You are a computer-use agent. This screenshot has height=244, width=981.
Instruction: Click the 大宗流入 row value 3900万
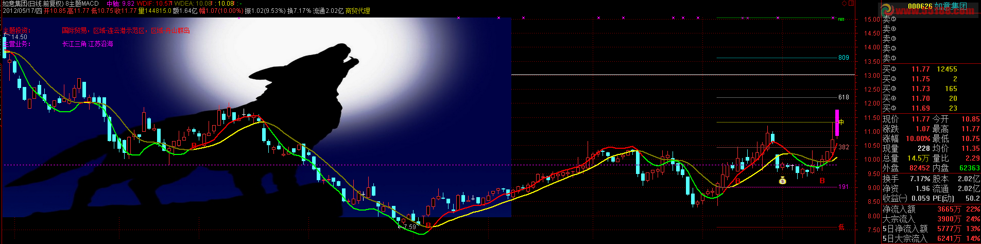point(950,219)
